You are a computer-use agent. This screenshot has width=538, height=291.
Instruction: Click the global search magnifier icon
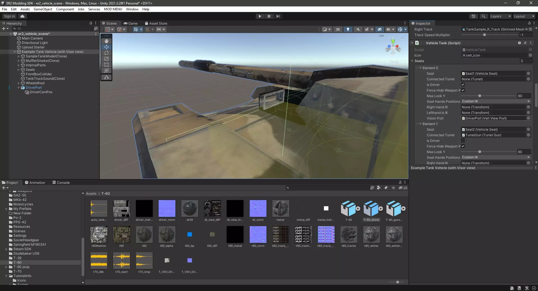click(483, 16)
